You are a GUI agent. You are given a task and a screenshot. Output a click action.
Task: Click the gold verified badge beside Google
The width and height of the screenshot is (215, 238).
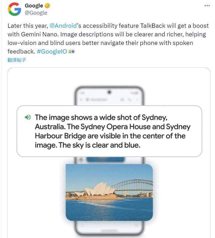click(47, 6)
